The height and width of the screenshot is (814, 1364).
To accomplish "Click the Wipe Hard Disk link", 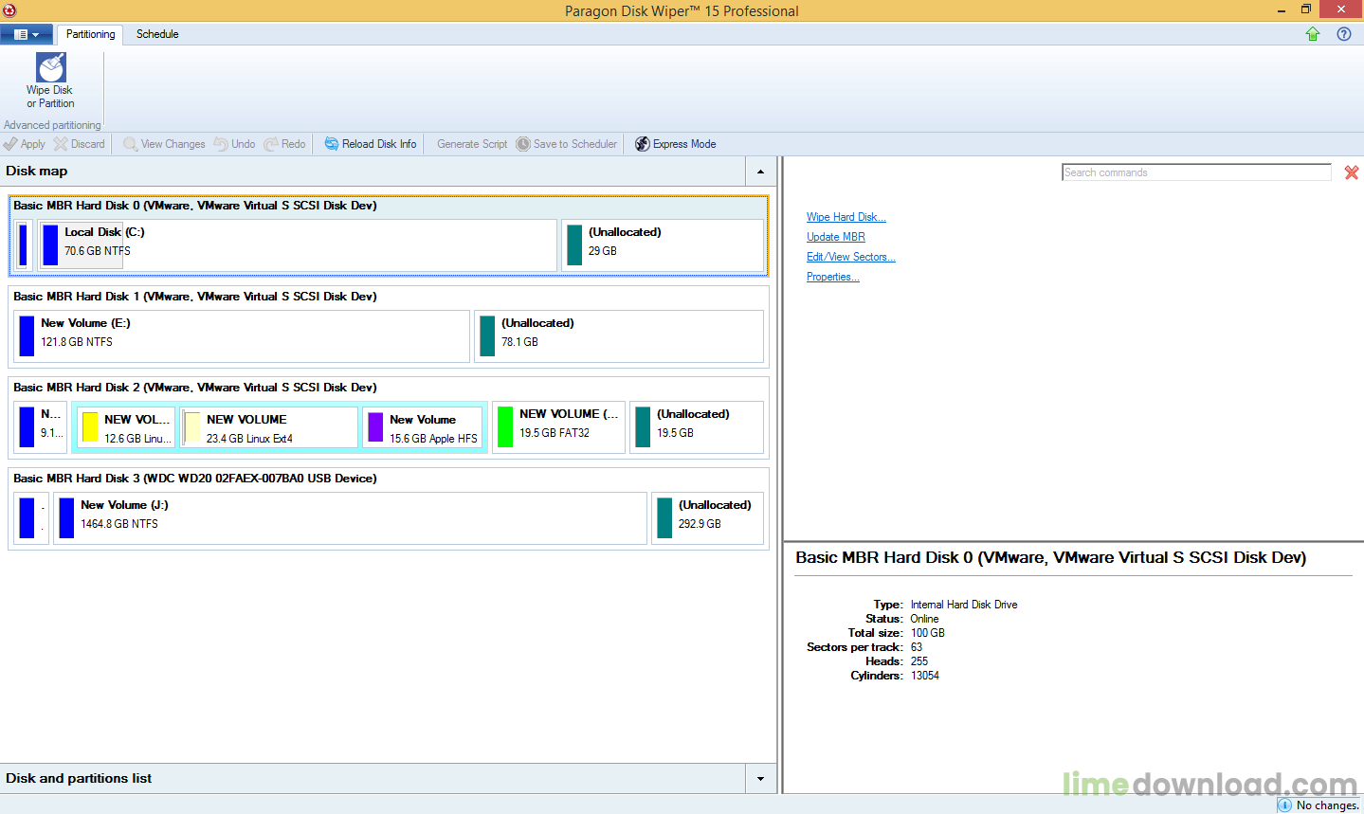I will point(846,217).
